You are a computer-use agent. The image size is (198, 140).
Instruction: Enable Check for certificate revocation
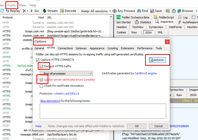point(41,86)
